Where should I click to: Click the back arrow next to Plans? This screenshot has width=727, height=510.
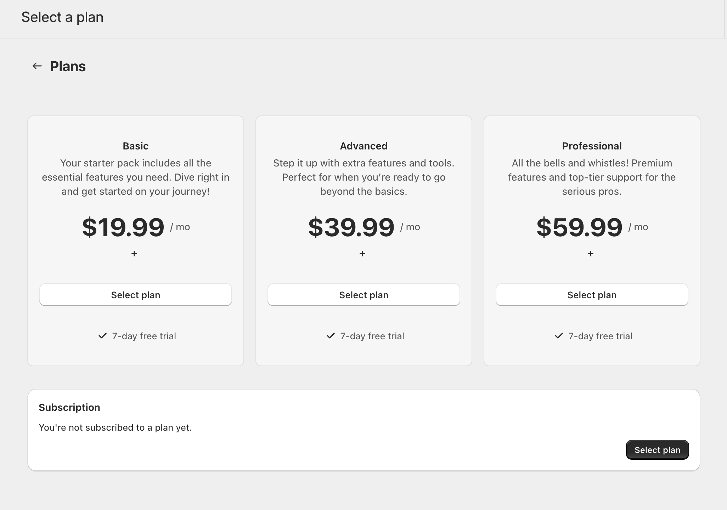37,66
